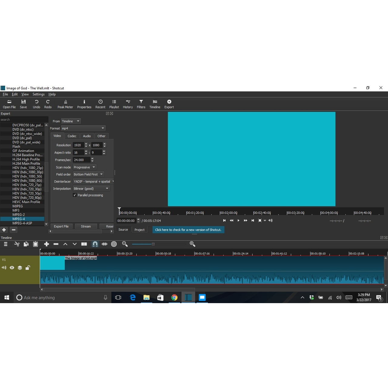Image resolution: width=388 pixels, height=388 pixels.
Task: Open the Deinterlacer dropdown
Action: [x=93, y=181]
